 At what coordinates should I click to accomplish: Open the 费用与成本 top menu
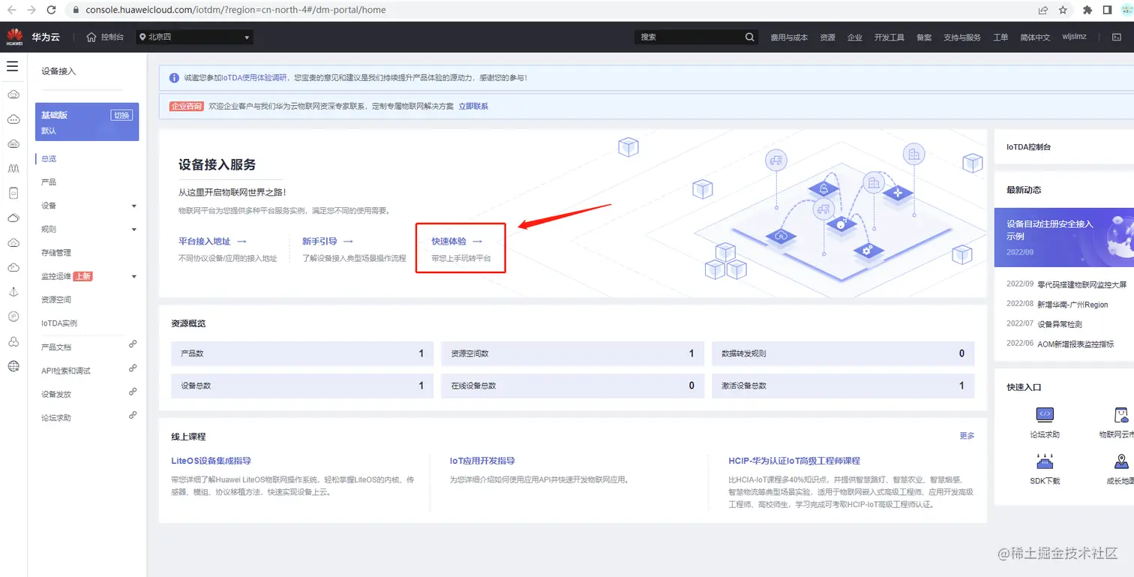(789, 38)
